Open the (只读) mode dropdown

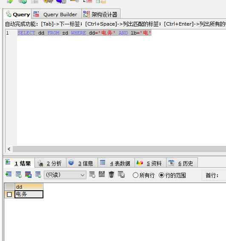pos(65,175)
